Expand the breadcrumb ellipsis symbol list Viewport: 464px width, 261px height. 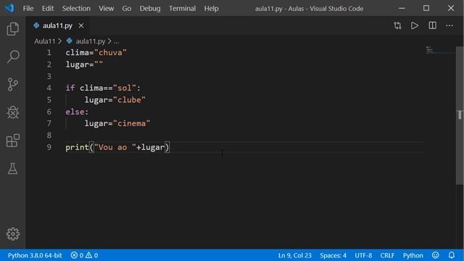(117, 41)
